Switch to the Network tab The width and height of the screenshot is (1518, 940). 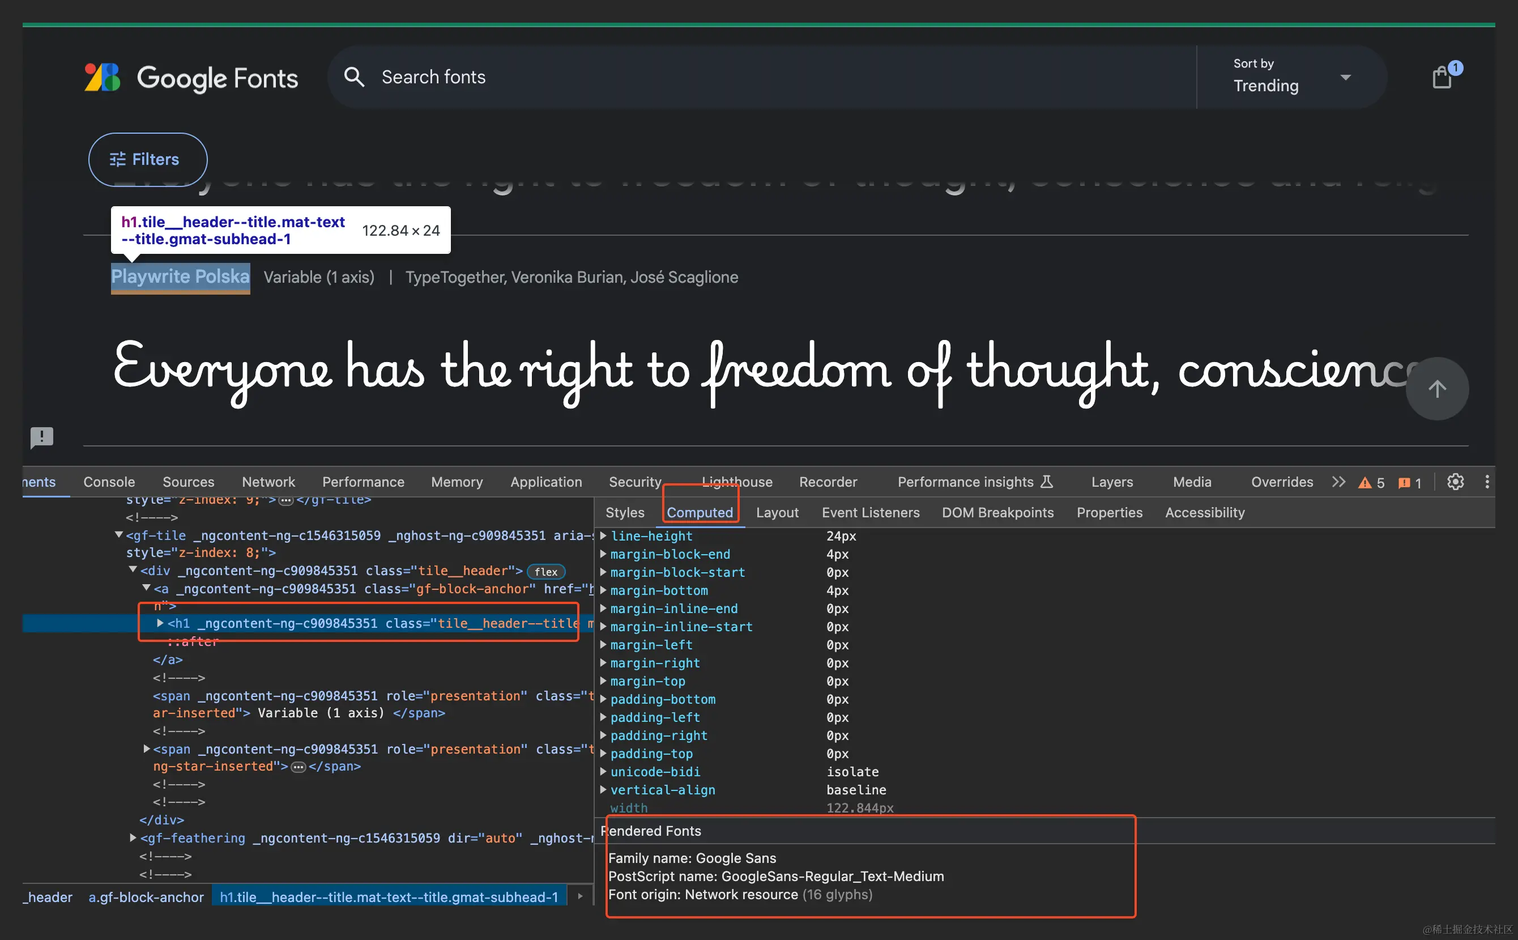tap(268, 482)
